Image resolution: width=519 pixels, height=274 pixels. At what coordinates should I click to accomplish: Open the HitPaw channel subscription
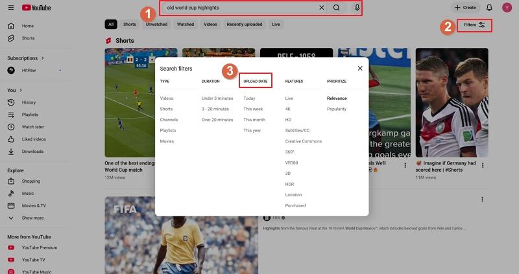29,70
